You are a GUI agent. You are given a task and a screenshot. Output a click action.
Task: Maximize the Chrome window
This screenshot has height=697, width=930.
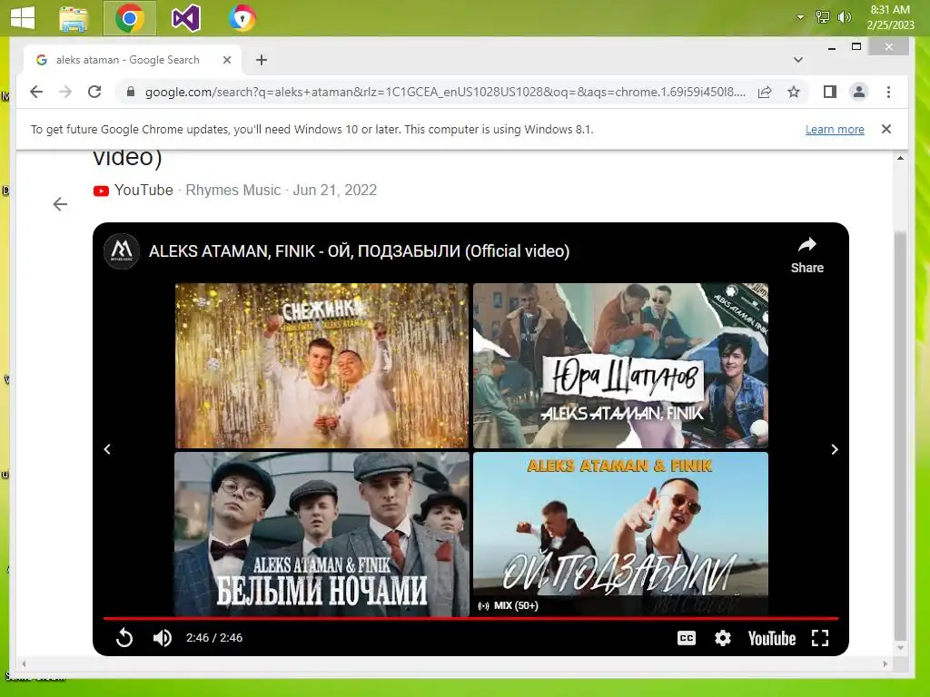coord(856,47)
